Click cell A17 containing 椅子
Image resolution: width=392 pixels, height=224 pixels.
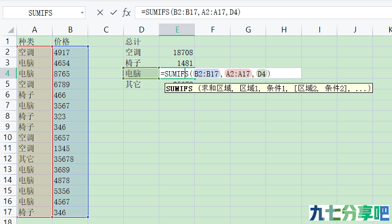(x=35, y=212)
